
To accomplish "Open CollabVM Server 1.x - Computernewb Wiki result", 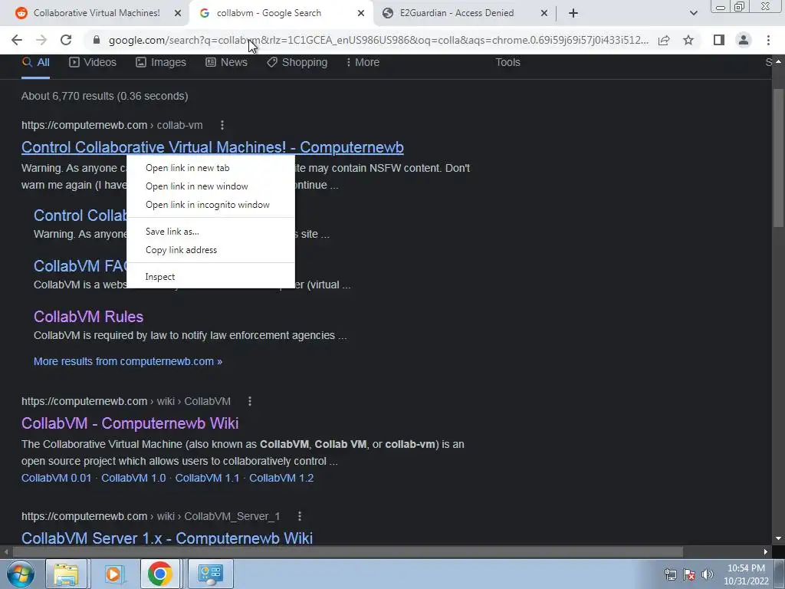I will (166, 538).
